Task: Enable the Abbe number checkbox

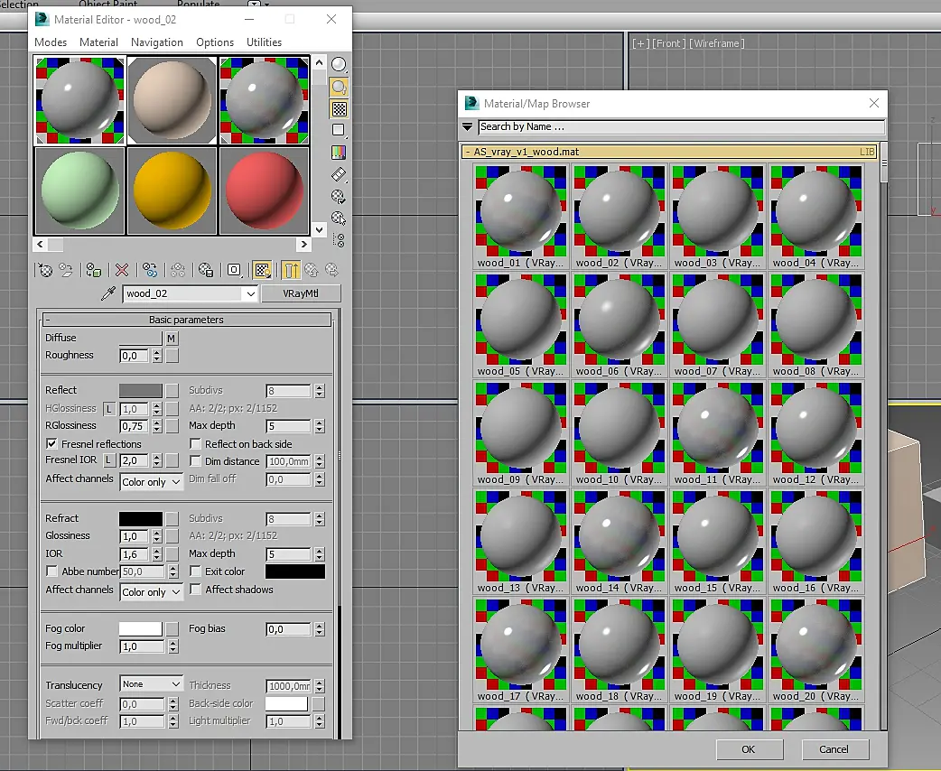Action: [51, 571]
